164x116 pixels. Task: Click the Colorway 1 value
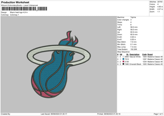pos(14,15)
